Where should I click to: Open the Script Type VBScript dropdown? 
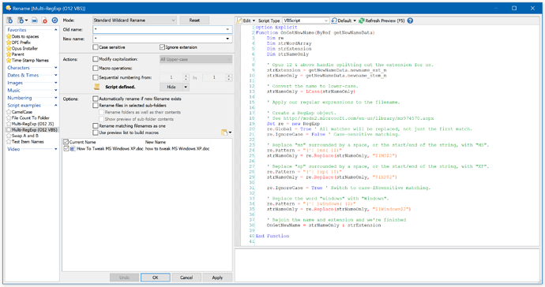[306, 20]
